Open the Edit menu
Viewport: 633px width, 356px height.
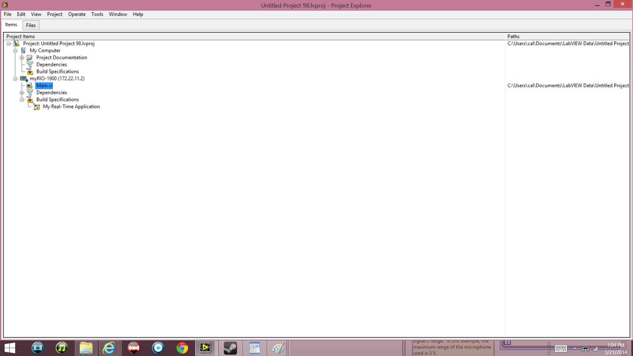21,14
